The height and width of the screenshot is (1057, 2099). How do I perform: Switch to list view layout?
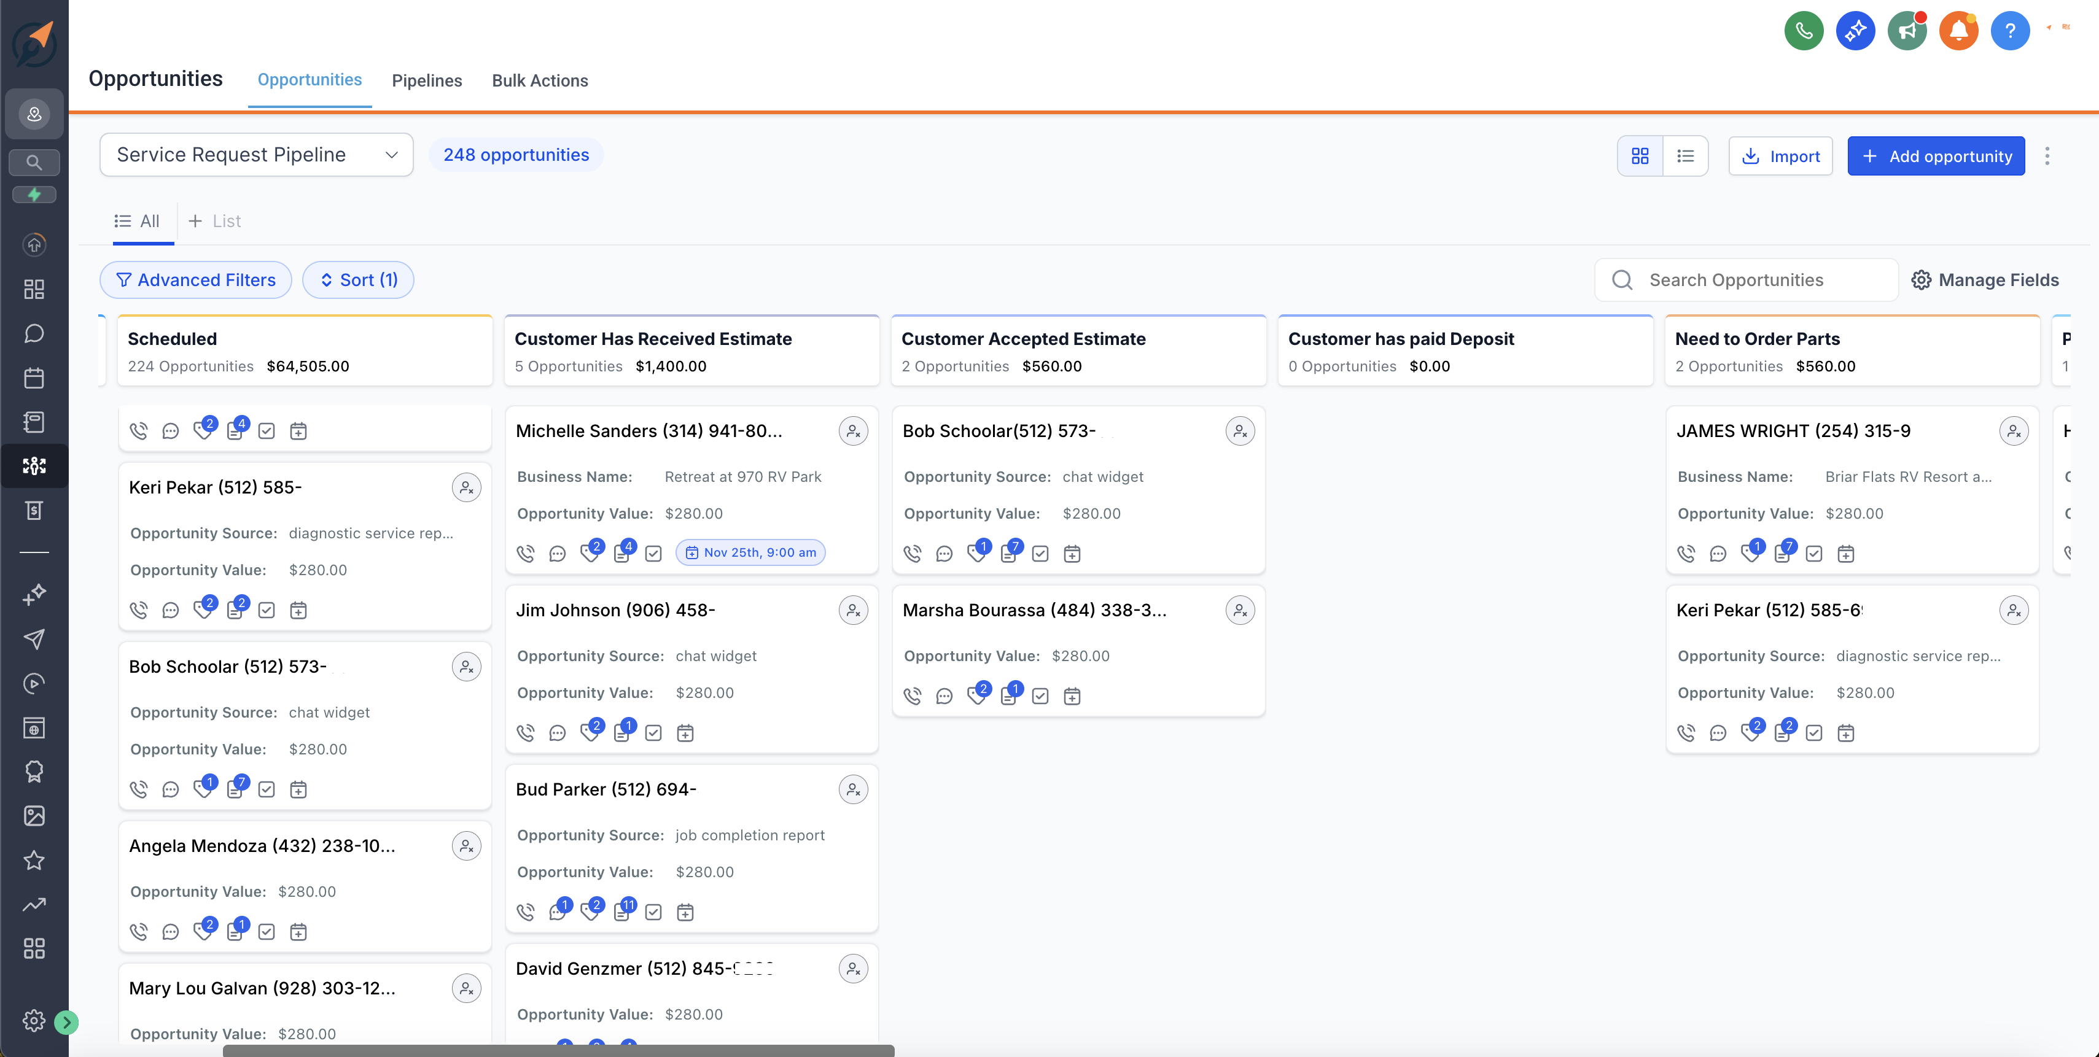coord(1685,155)
